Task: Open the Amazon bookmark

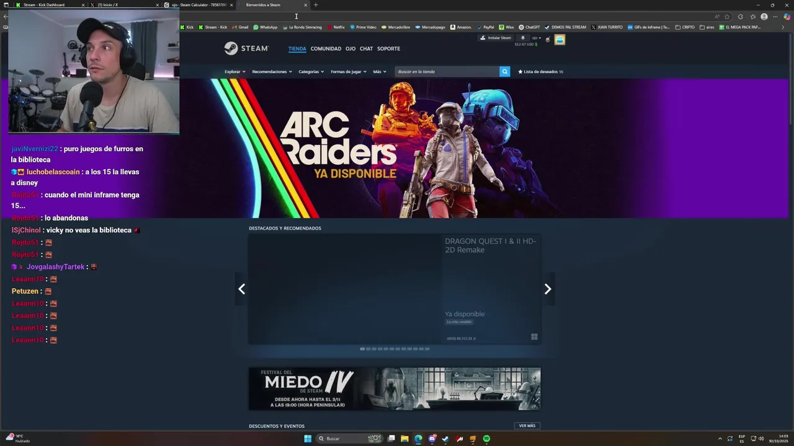Action: click(461, 27)
